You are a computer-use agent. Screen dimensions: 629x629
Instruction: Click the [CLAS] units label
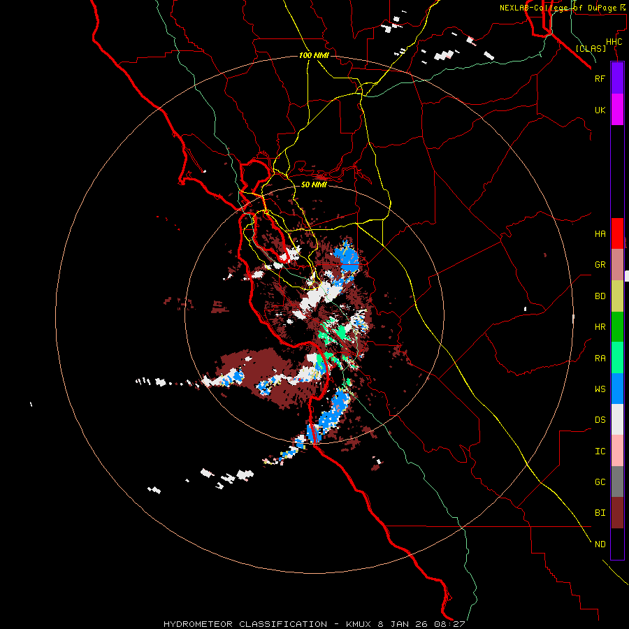tap(591, 48)
